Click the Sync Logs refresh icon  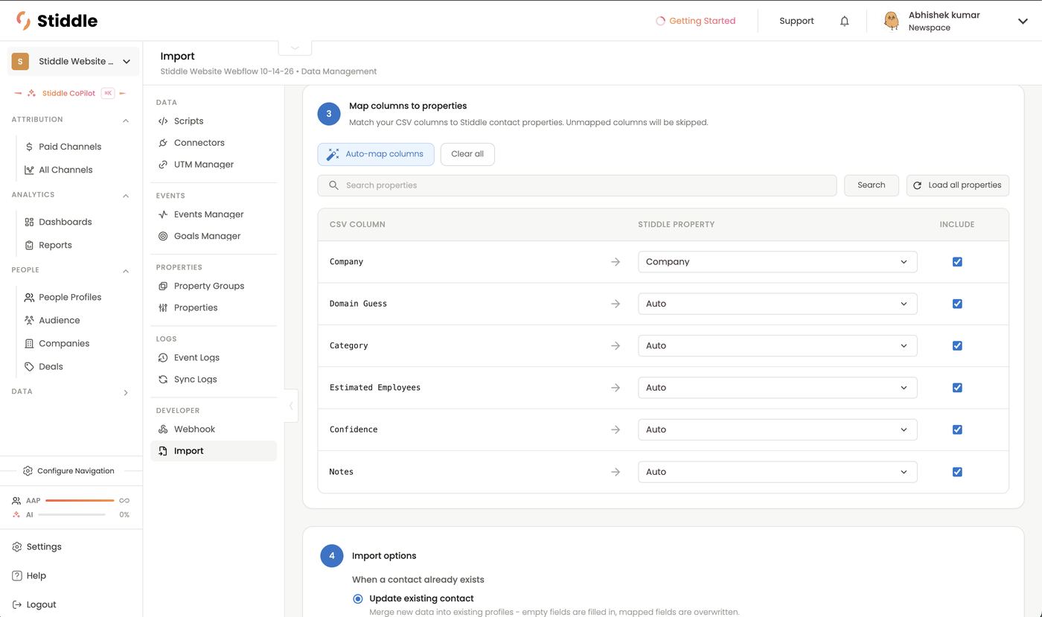click(163, 379)
